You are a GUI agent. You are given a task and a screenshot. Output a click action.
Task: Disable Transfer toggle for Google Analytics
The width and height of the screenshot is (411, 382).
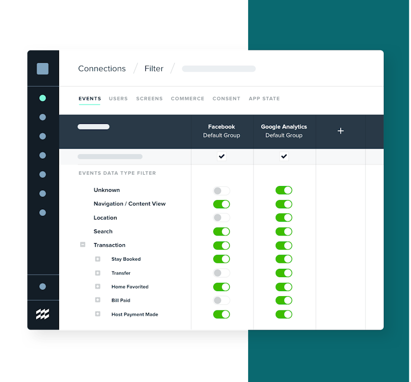pyautogui.click(x=284, y=273)
